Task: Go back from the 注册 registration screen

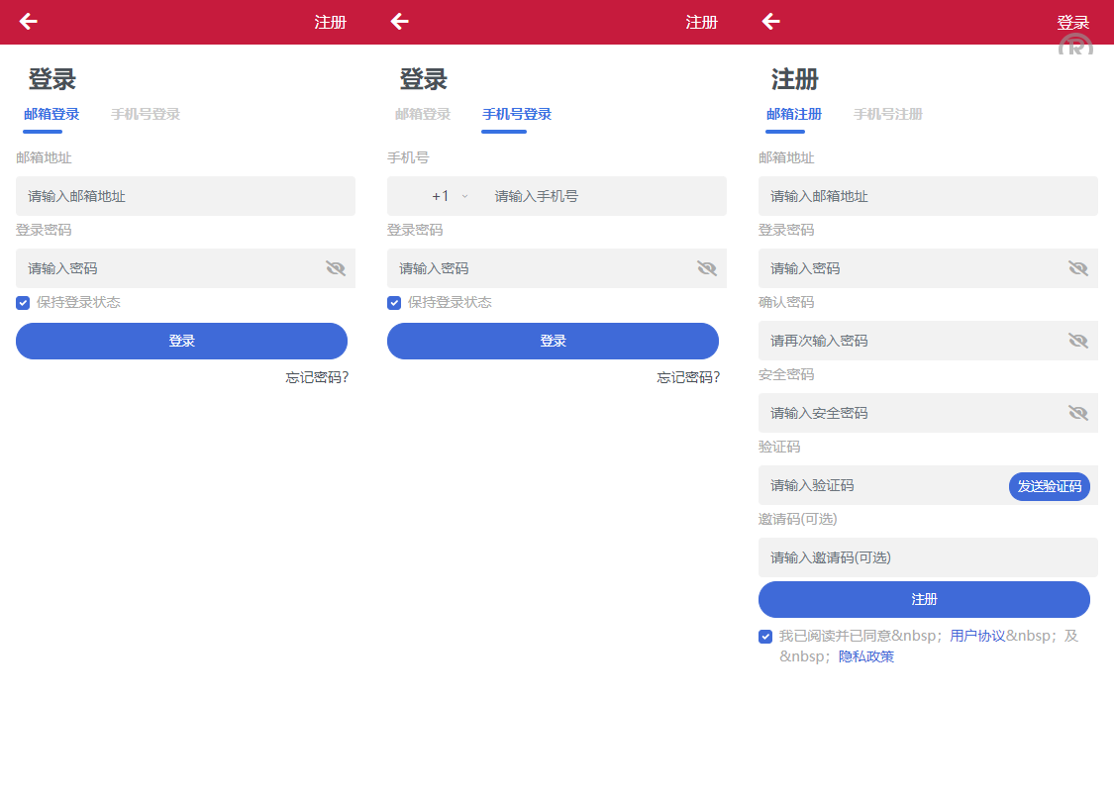Action: pyautogui.click(x=770, y=22)
